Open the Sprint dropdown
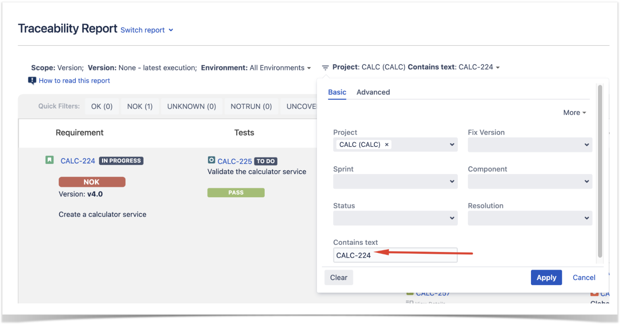This screenshot has height=326, width=623. point(395,181)
